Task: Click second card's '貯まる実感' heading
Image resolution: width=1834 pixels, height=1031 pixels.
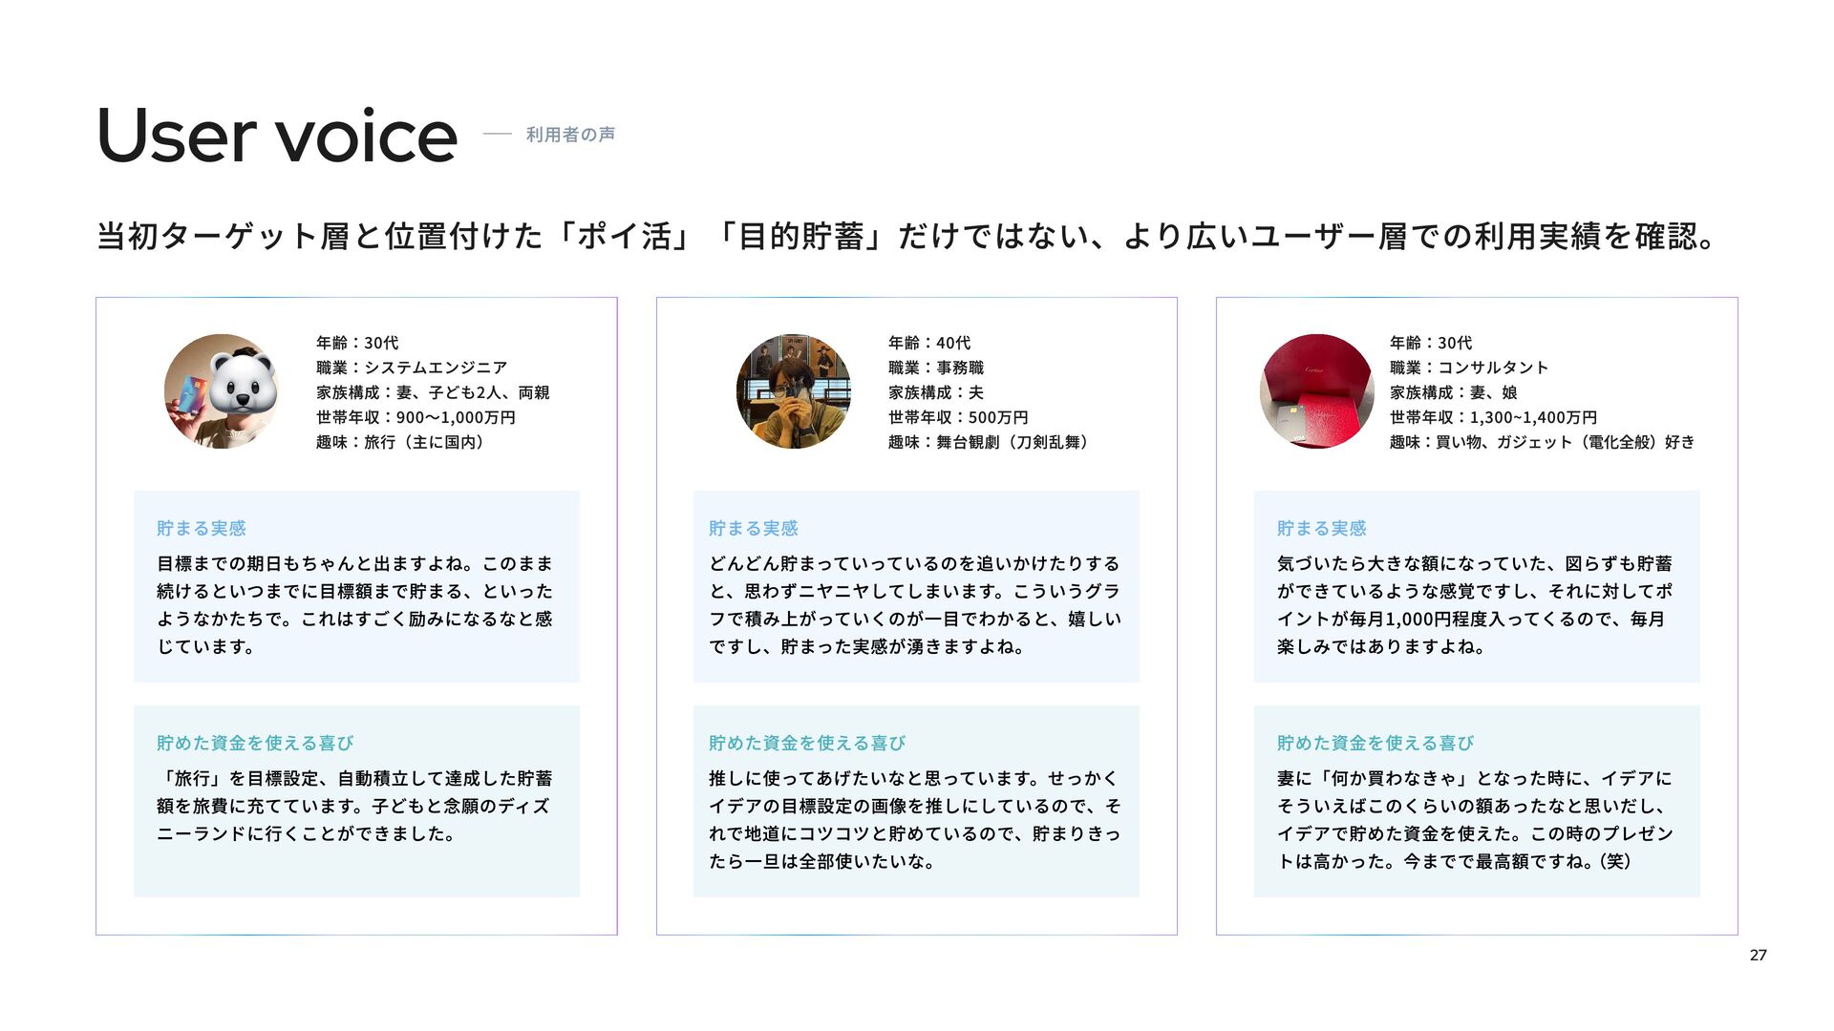Action: 754,528
